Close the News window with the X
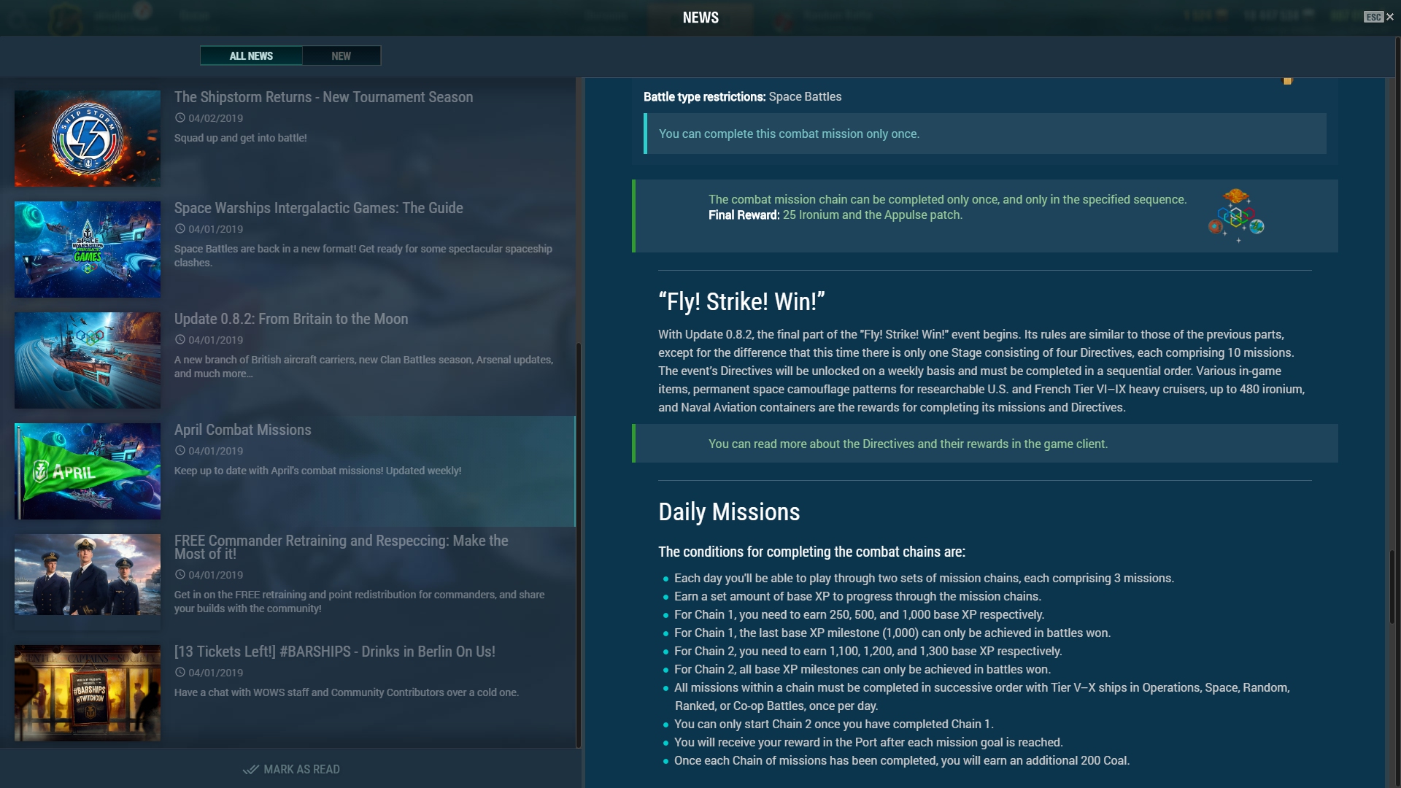 [1390, 17]
